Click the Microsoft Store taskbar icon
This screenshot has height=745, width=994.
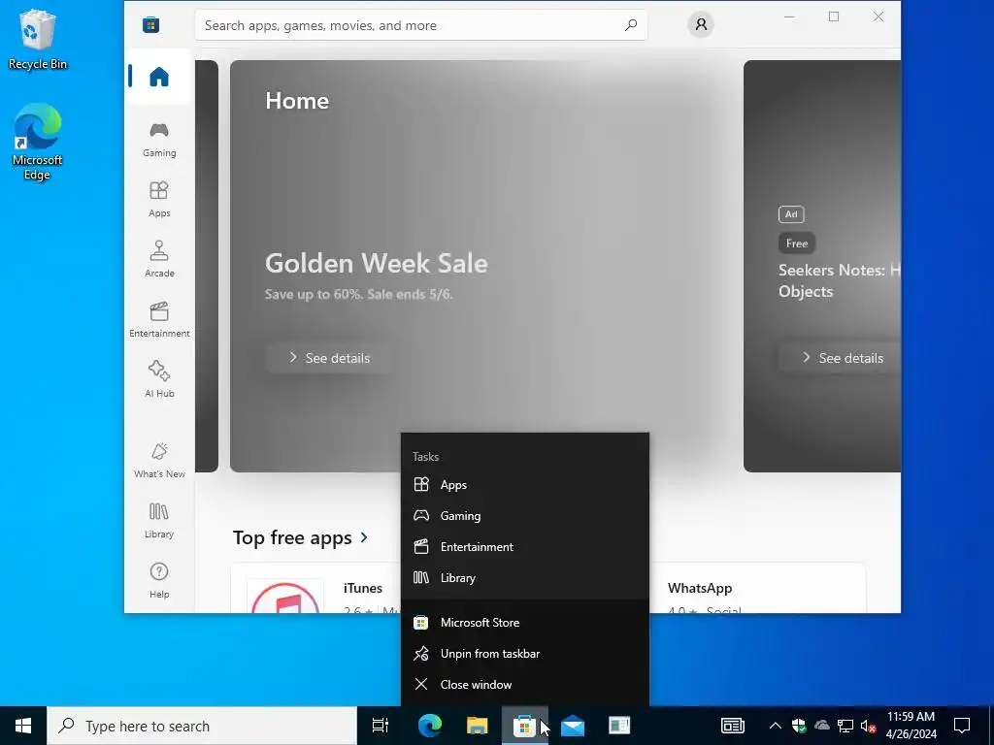(x=525, y=726)
